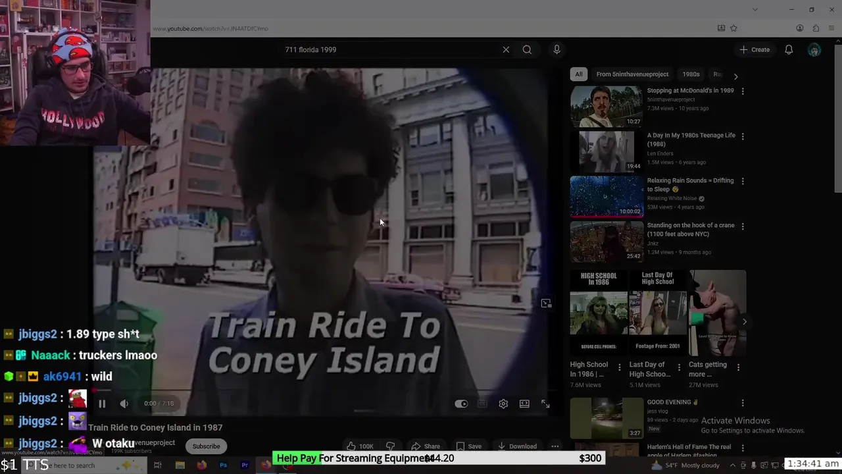Viewport: 842px width, 474px height.
Task: Dislike the video with the thumbs-down
Action: (x=390, y=446)
